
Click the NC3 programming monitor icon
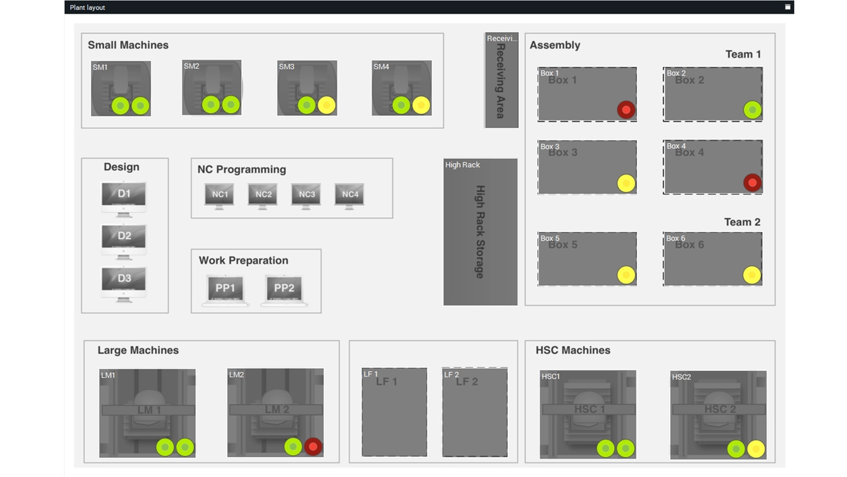coord(306,196)
